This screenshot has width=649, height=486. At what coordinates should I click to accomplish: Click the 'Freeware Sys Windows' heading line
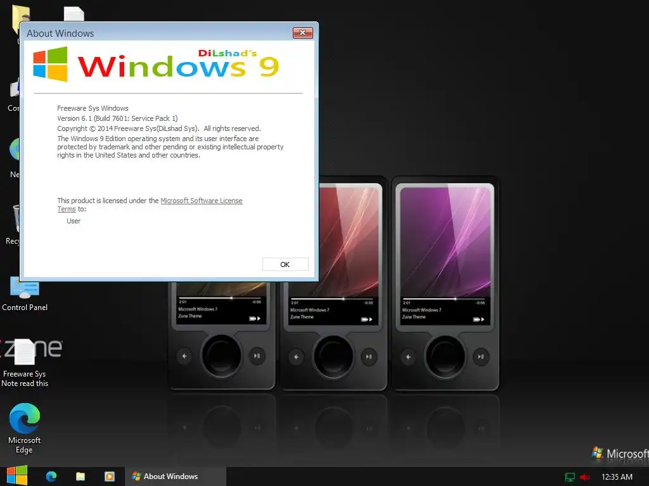93,108
